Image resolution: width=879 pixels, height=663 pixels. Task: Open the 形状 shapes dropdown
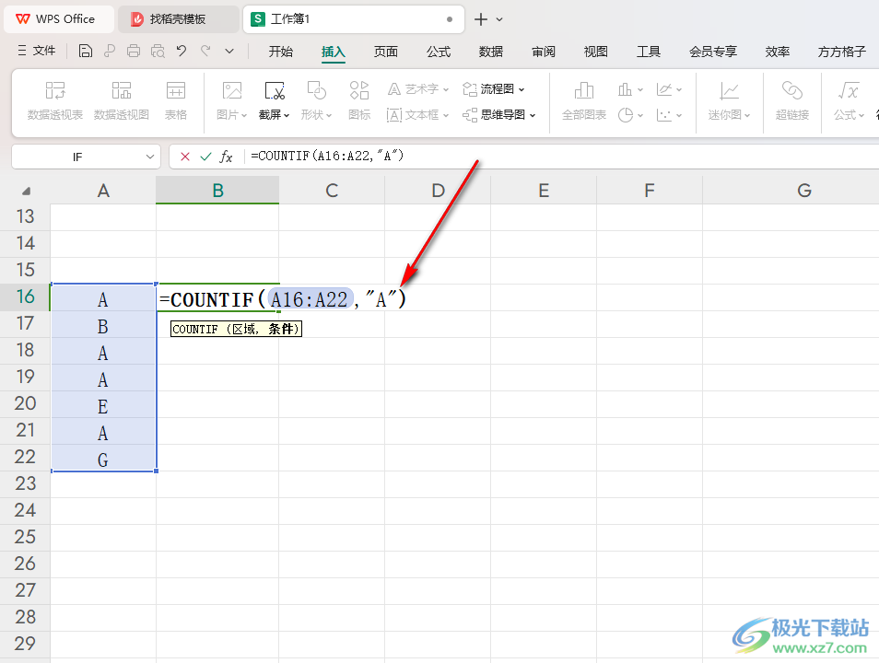pos(316,101)
